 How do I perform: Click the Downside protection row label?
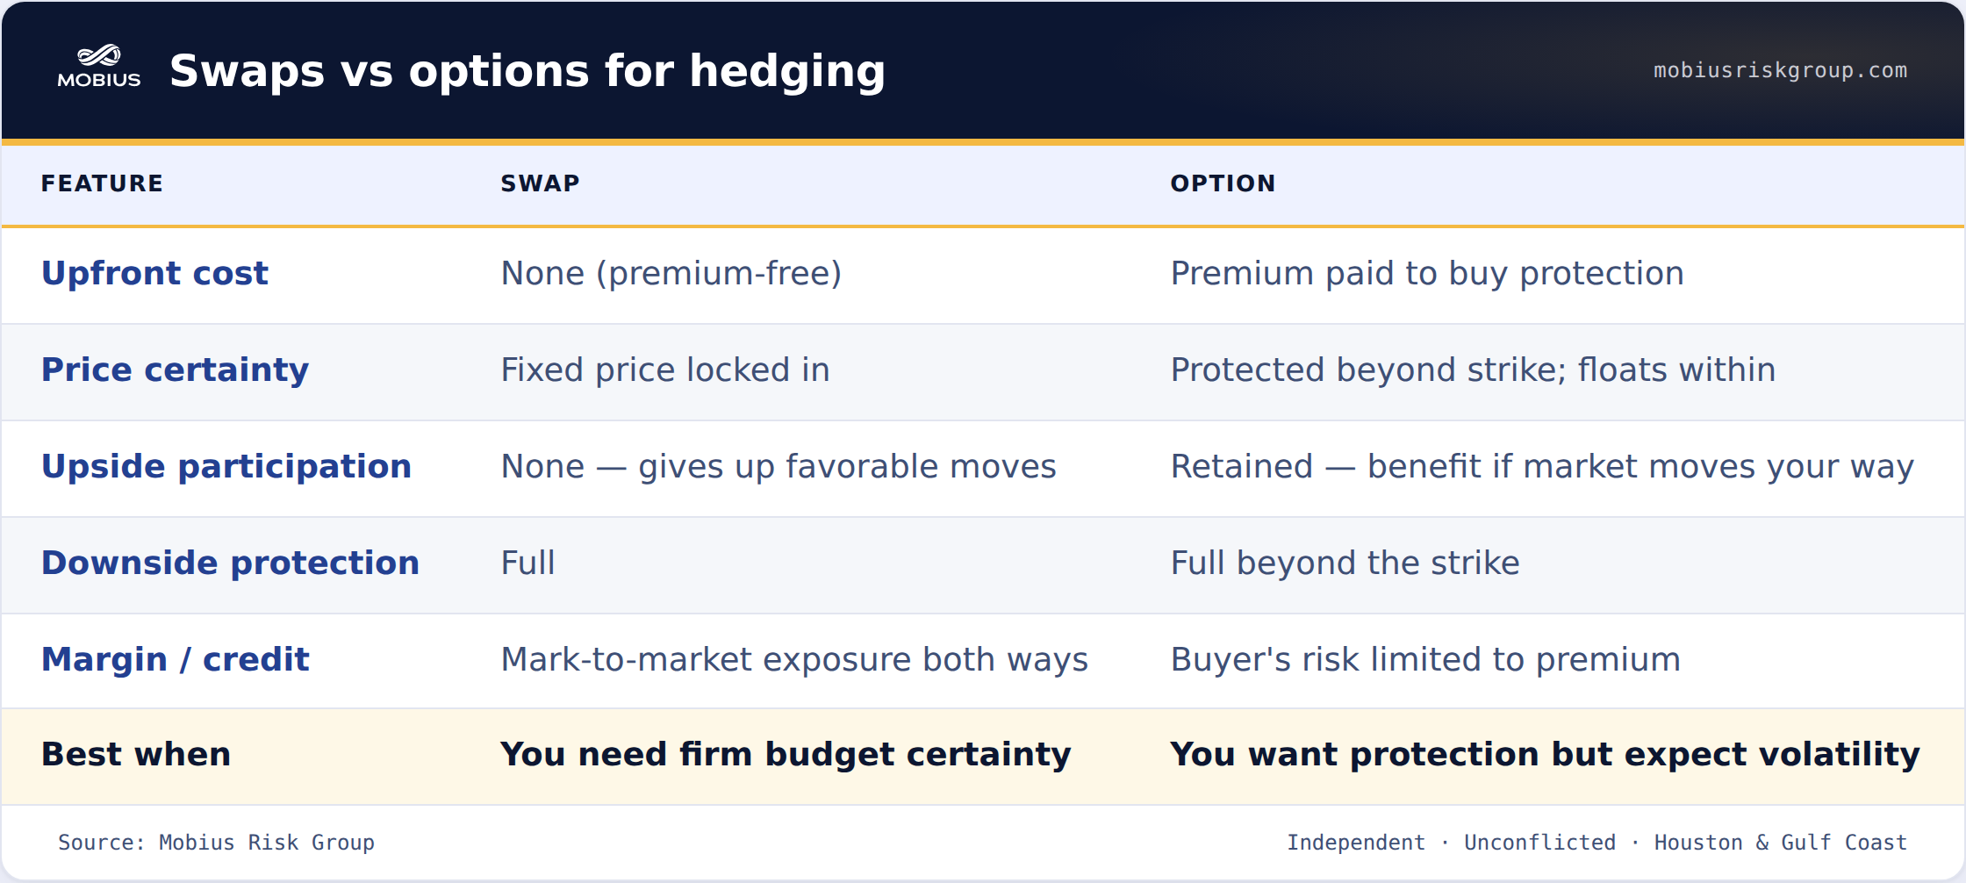tap(230, 563)
